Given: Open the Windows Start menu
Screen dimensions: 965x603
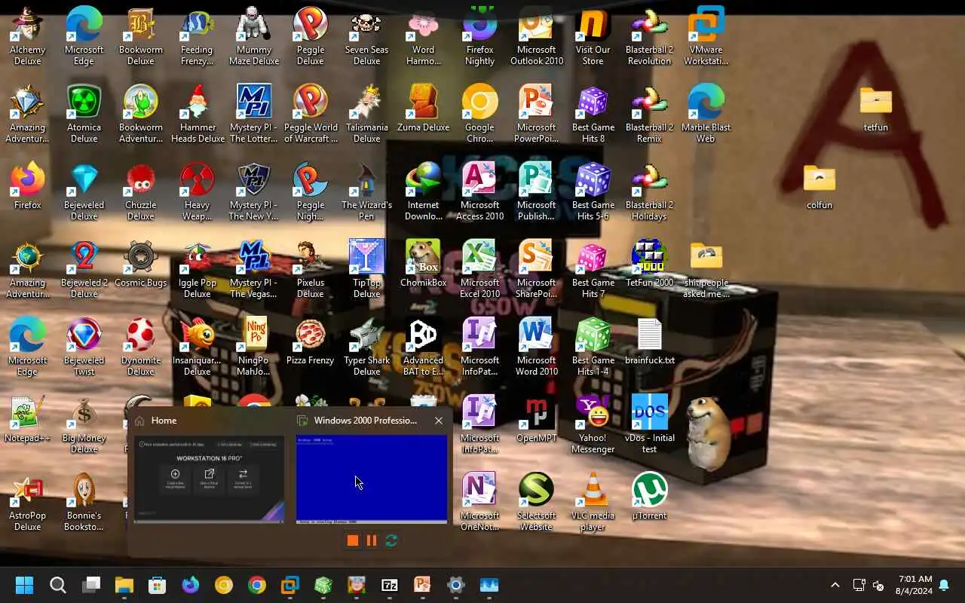Looking at the screenshot, I should coord(24,585).
